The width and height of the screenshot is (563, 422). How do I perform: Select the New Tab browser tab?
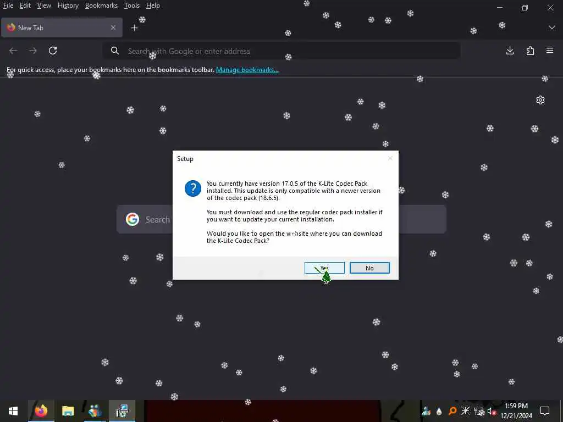coord(62,27)
